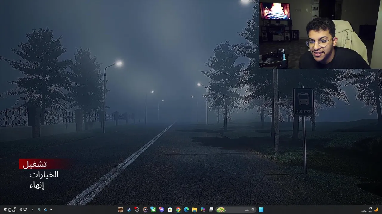Open the الخيارات (Options) menu entry
Image resolution: width=382 pixels, height=214 pixels.
44,175
